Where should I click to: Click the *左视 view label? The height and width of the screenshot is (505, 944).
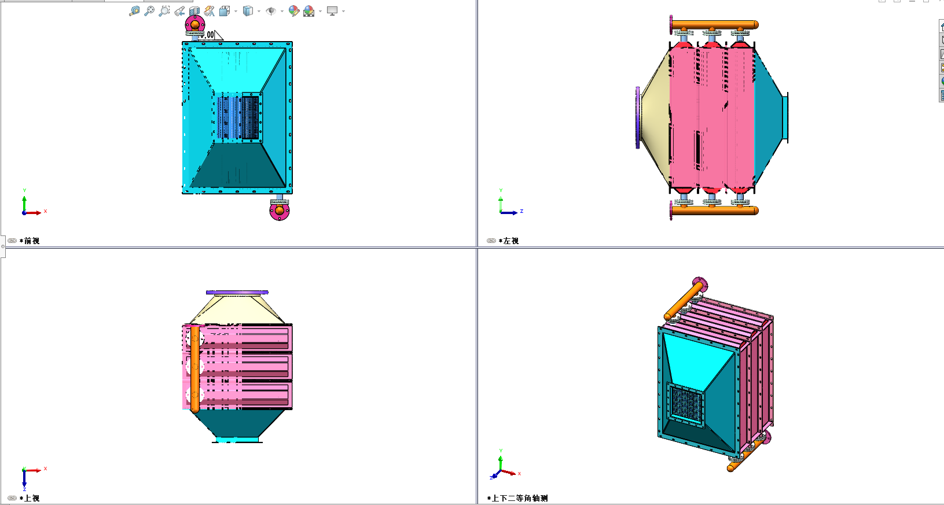(509, 241)
